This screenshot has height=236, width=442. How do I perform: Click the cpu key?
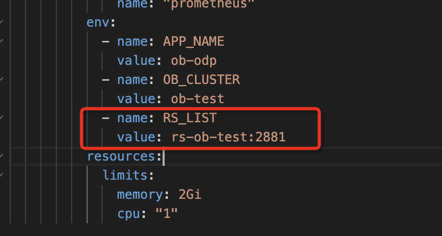pos(128,214)
